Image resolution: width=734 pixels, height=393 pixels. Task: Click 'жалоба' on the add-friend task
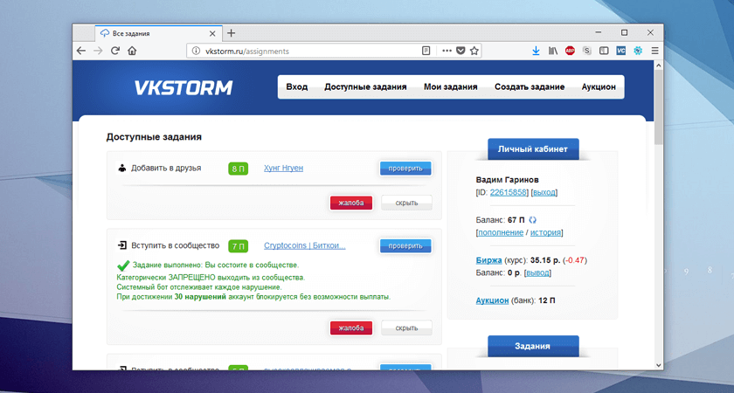[351, 203]
